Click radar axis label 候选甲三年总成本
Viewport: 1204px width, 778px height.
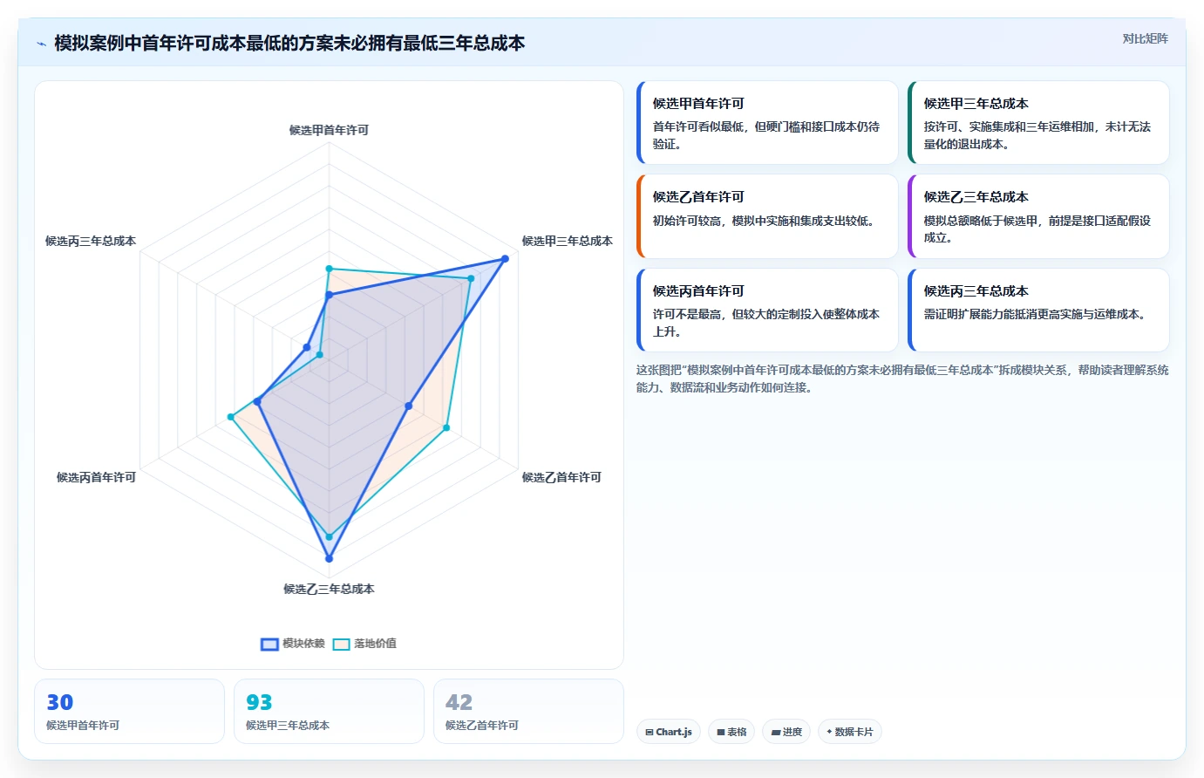(567, 241)
